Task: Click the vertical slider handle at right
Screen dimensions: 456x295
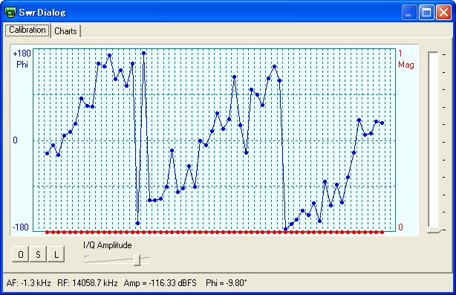Action: coord(434,230)
